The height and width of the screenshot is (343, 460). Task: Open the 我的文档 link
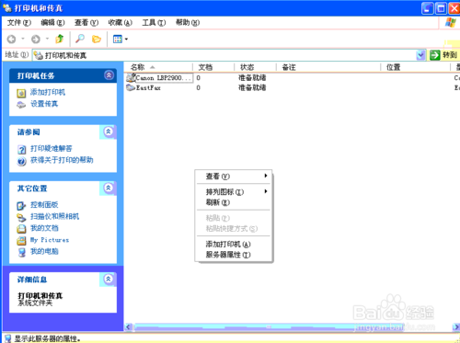[44, 228]
